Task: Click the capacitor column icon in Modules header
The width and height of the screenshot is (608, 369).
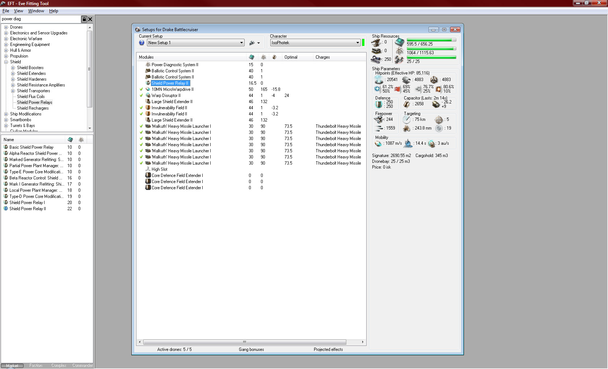Action: tap(274, 57)
